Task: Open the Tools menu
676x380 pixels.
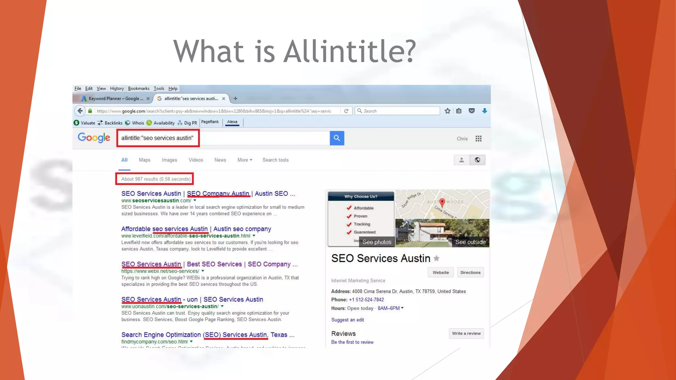Action: [159, 88]
